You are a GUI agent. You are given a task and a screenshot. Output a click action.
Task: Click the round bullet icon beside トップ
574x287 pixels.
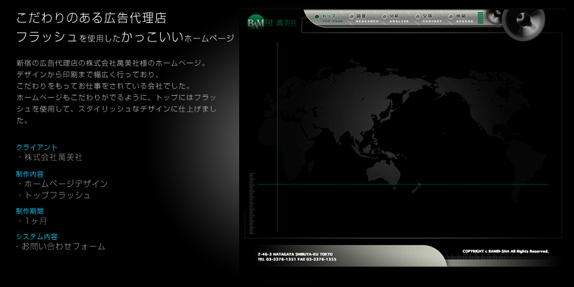click(x=317, y=15)
